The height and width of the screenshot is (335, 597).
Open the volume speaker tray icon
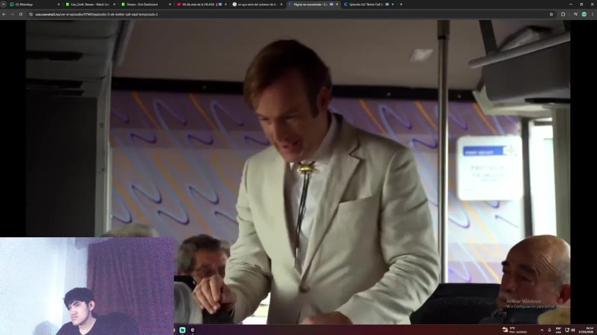point(573,330)
